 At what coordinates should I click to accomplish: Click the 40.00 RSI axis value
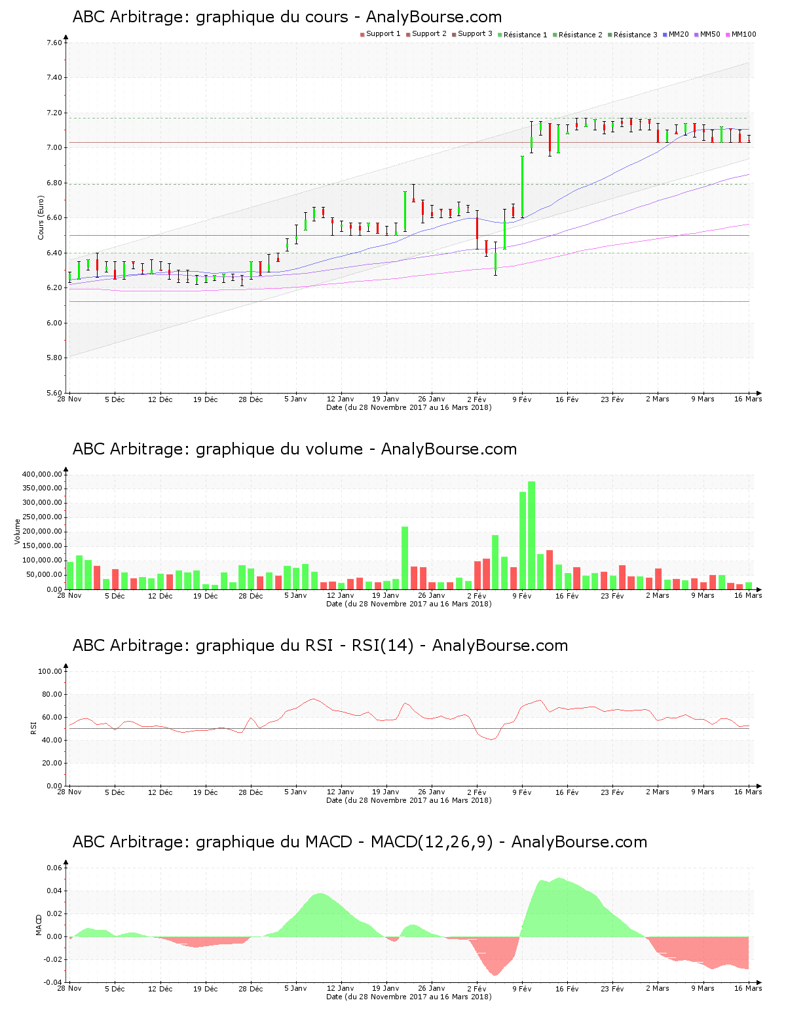52,740
